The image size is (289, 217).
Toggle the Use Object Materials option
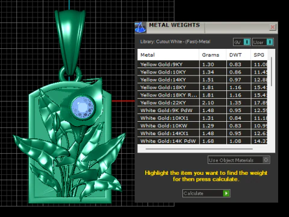pos(239,160)
